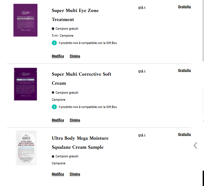This screenshot has width=204, height=186.
Task: Open the Super Multi Corrective Soft Cream thumbnail
Action: (x=26, y=84)
